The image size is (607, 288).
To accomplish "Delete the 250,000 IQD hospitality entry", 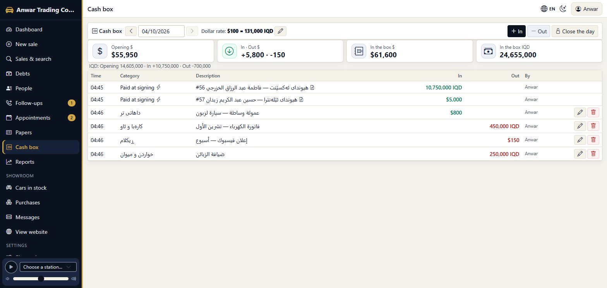I will pyautogui.click(x=593, y=154).
